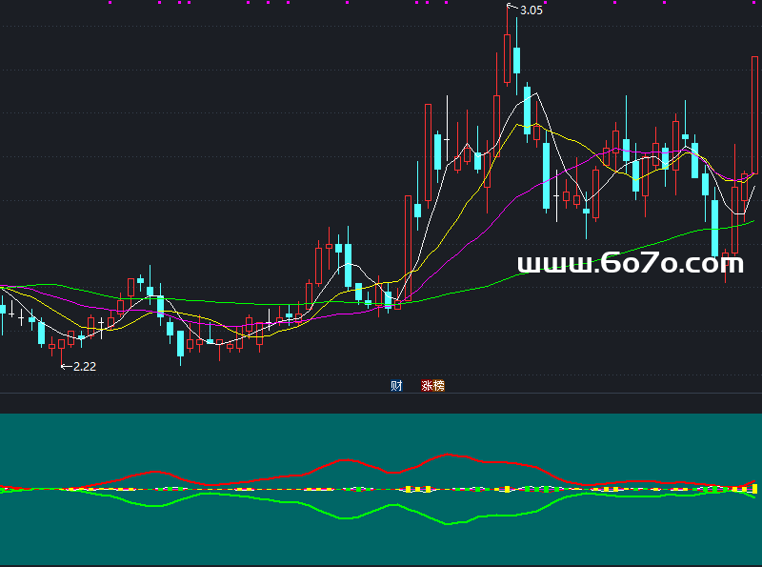Click the 3.05 high price label
Viewport: 762px width, 567px height.
tap(531, 10)
